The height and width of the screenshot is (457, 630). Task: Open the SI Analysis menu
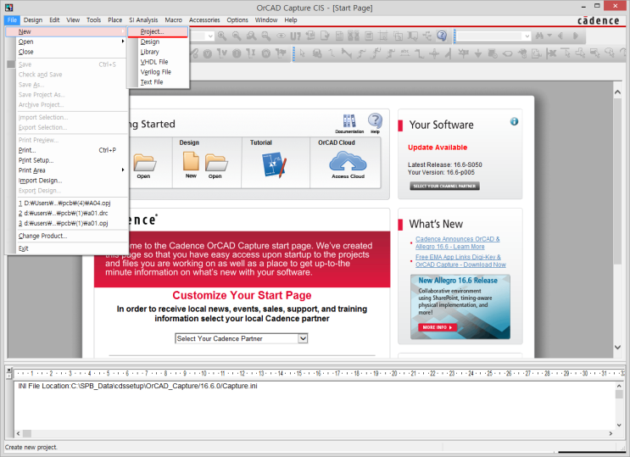coord(143,20)
